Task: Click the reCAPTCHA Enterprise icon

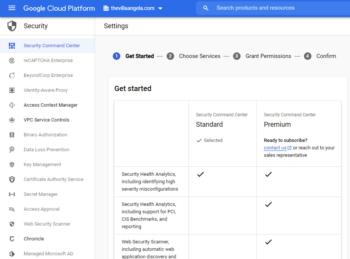Action: point(12,61)
